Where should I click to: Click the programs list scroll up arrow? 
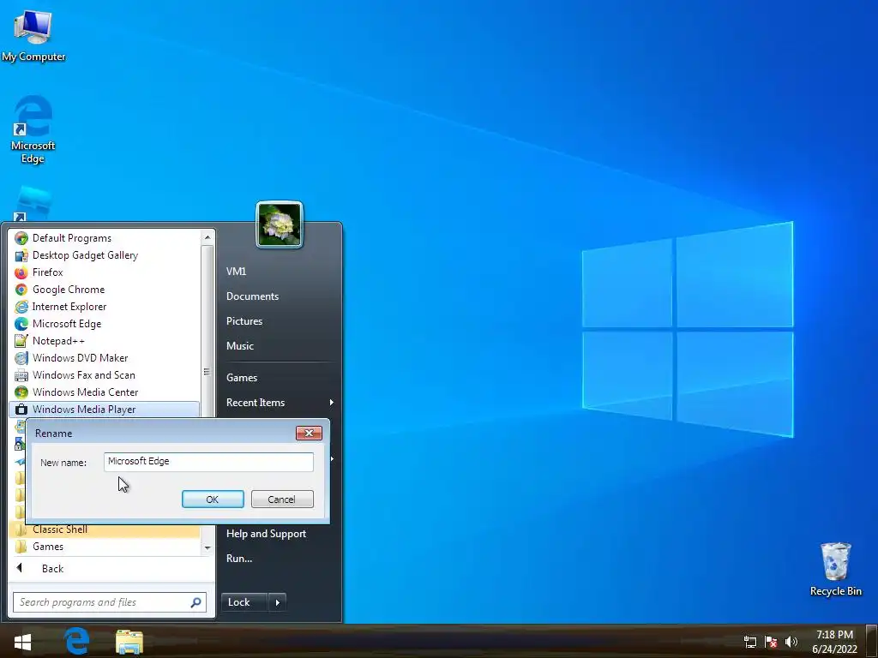pyautogui.click(x=207, y=237)
